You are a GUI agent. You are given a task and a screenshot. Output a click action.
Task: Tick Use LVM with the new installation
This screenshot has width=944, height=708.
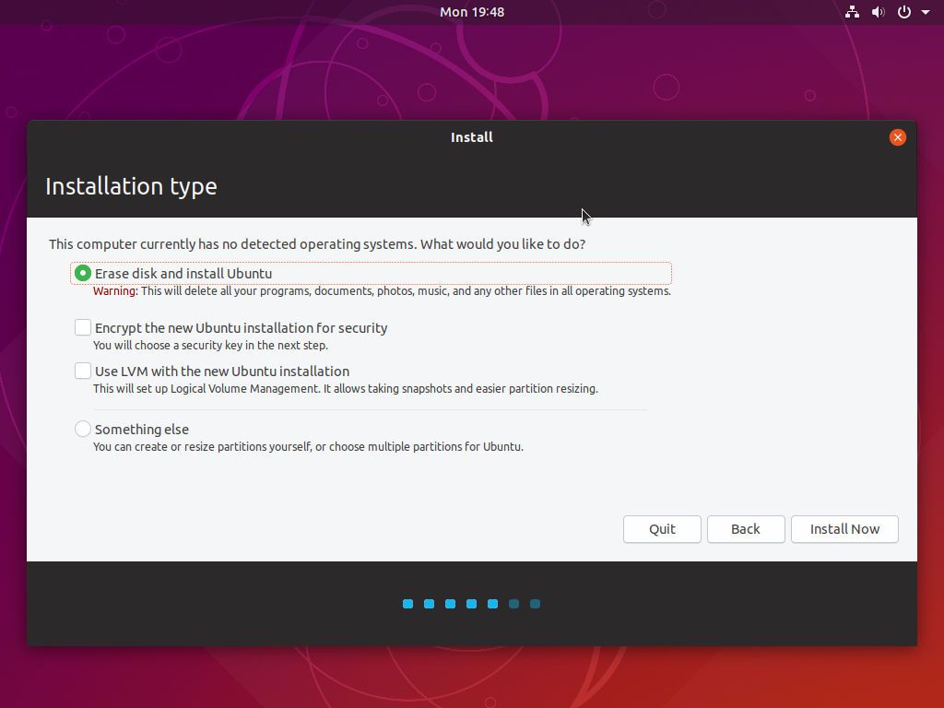pos(82,371)
